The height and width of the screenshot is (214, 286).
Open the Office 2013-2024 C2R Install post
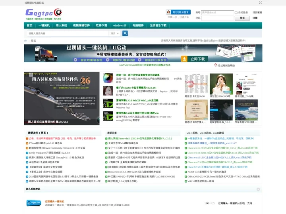(x=223, y=176)
